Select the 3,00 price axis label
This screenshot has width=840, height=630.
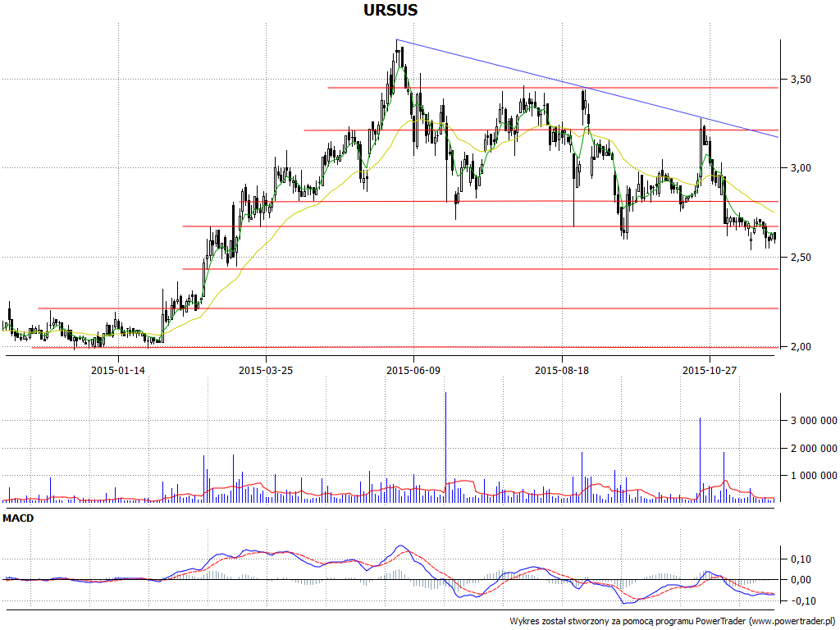801,168
